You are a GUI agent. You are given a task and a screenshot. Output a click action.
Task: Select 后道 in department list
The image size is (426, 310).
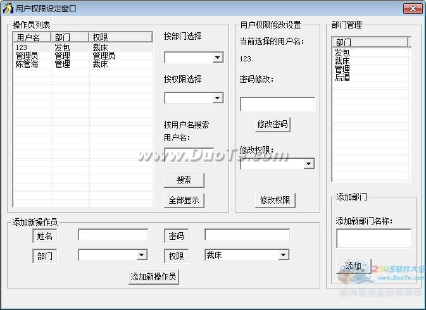pos(342,77)
